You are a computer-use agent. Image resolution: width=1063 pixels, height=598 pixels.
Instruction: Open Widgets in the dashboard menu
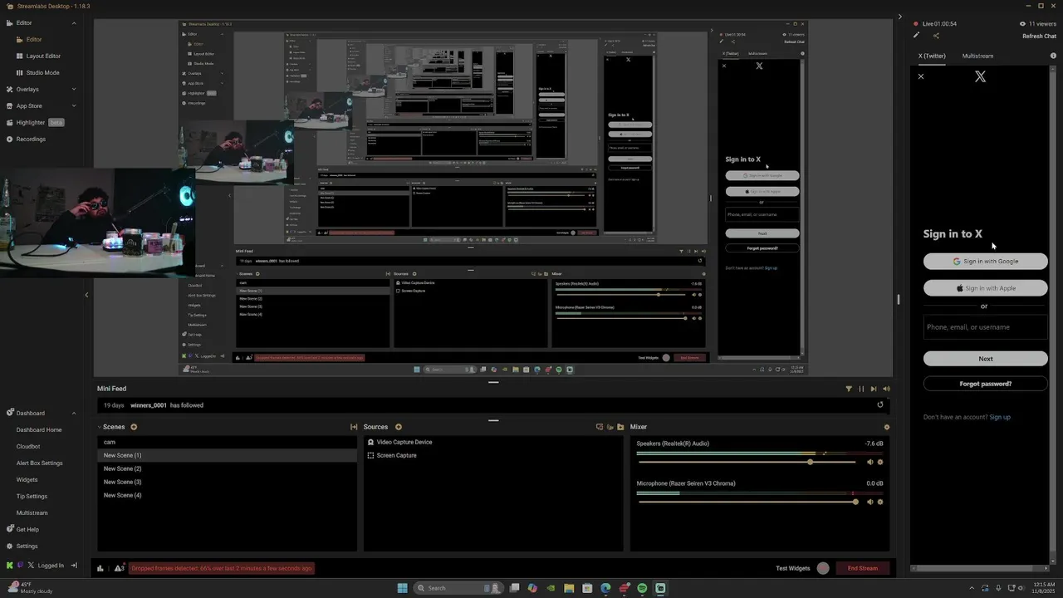click(27, 479)
